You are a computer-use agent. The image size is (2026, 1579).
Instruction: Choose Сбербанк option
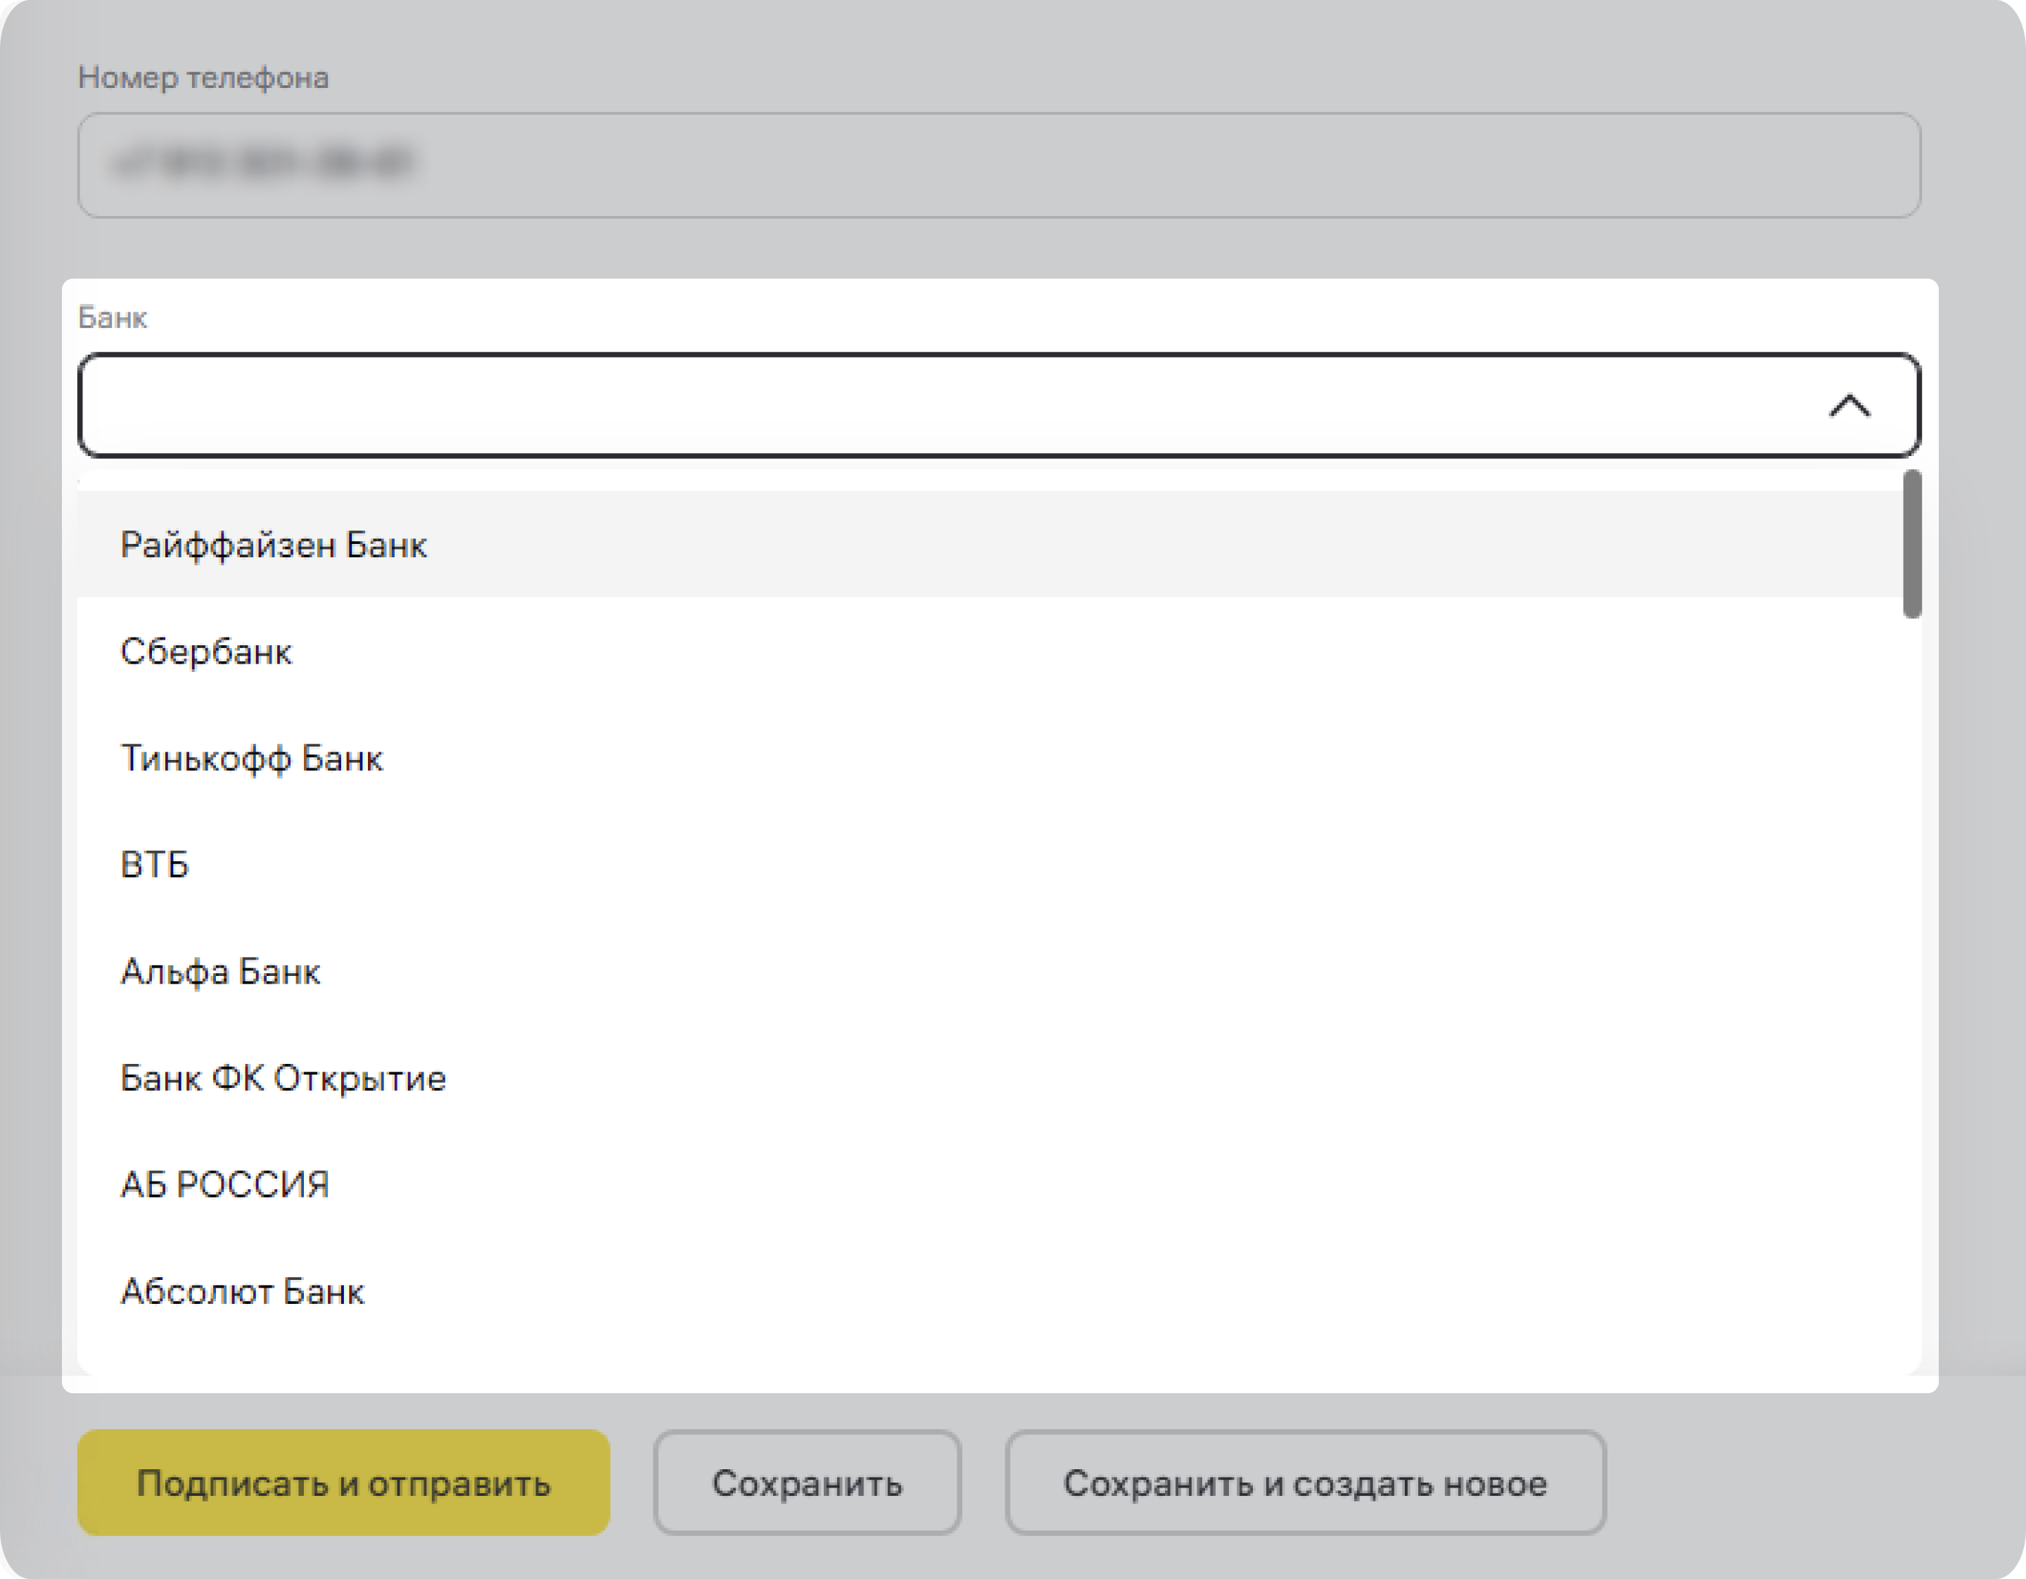point(206,652)
